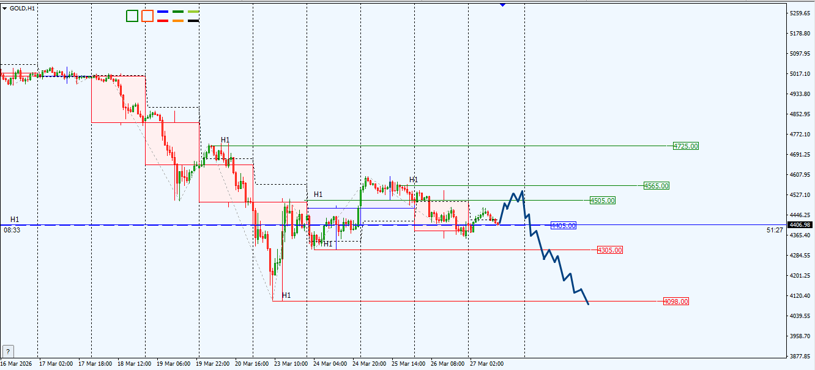Image resolution: width=815 pixels, height=370 pixels.
Task: Select the green square icon
Action: [132, 16]
